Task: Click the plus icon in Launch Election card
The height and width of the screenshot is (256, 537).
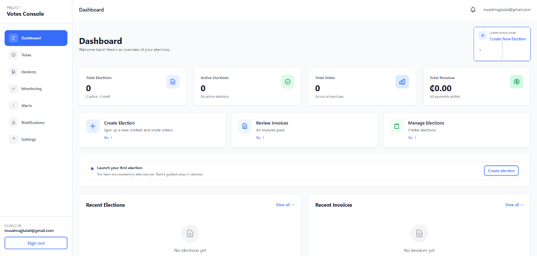Action: coord(482,36)
